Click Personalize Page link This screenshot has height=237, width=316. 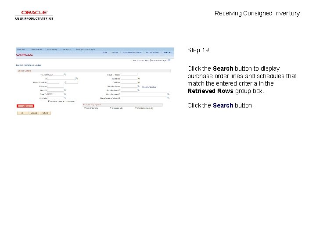[158, 60]
